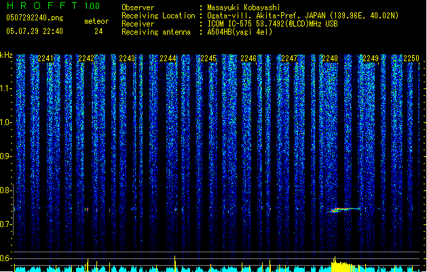Click the 'Observer' label
Image resolution: width=427 pixels, height=272 pixels.
(x=138, y=7)
